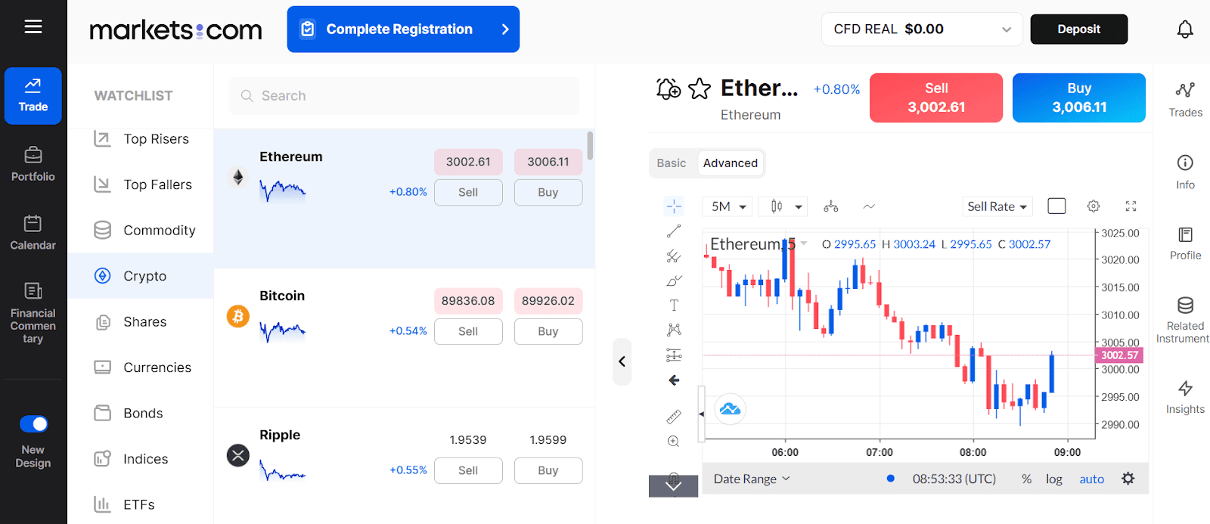The height and width of the screenshot is (524, 1210).
Task: Select the text annotation tool
Action: pyautogui.click(x=674, y=305)
